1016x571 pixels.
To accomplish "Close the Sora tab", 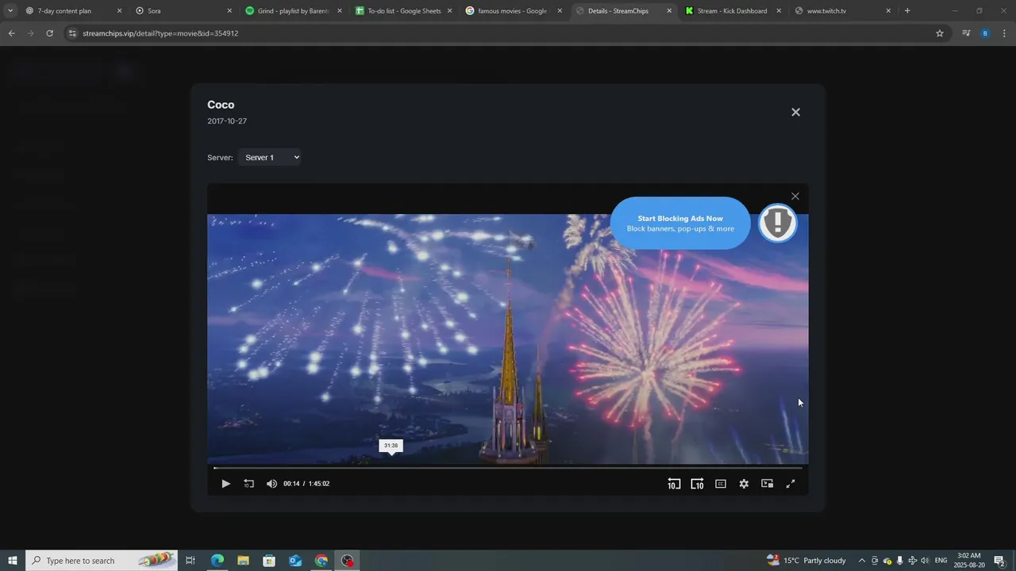I will point(229,11).
